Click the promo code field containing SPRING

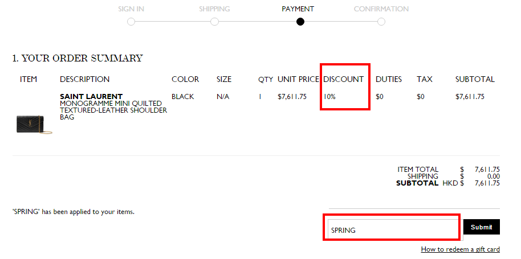click(x=396, y=230)
